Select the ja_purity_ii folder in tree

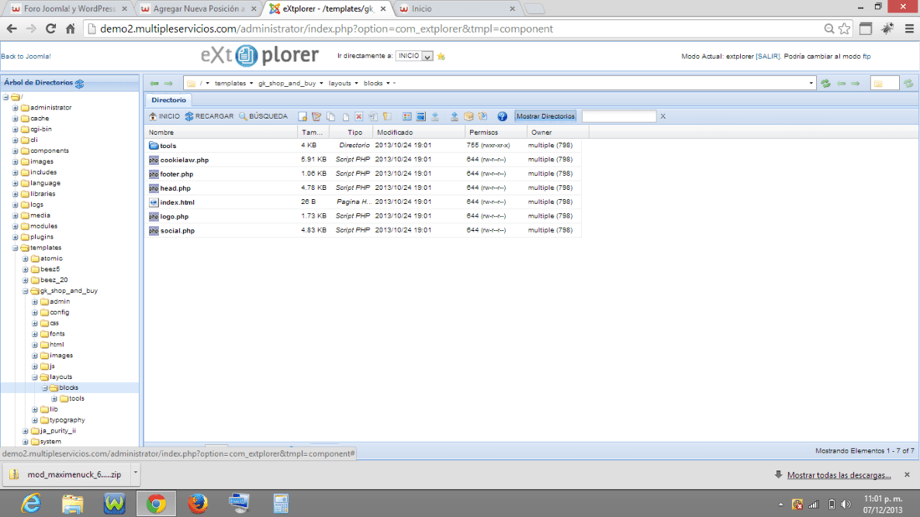(58, 431)
